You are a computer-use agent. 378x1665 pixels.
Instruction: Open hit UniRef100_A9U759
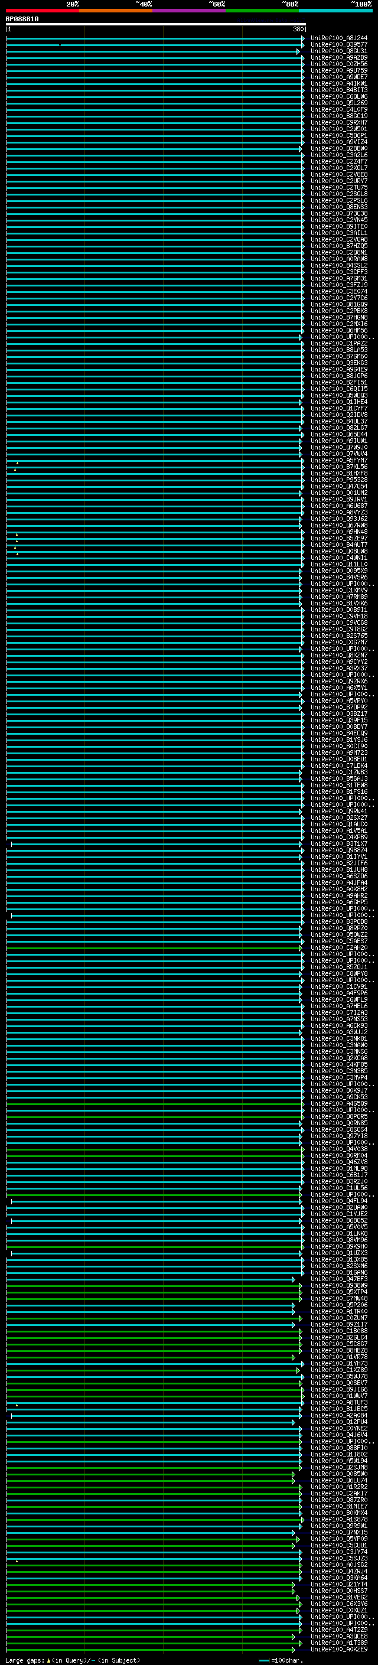pyautogui.click(x=339, y=70)
